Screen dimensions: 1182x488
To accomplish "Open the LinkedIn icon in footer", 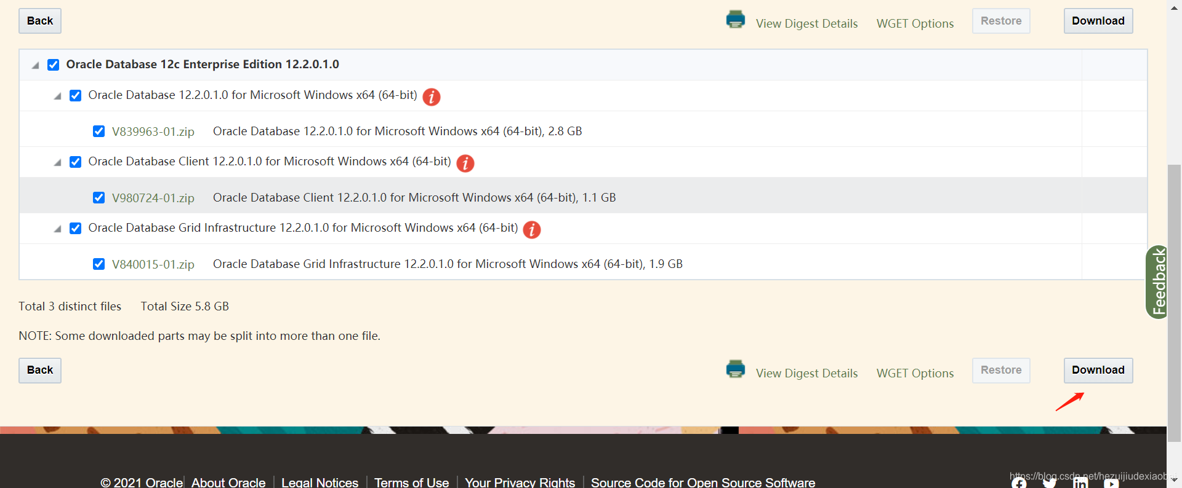I will coord(1080,483).
